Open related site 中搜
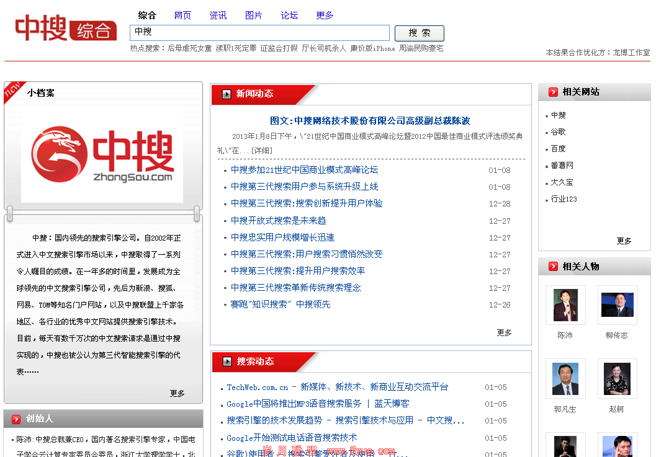 click(558, 115)
